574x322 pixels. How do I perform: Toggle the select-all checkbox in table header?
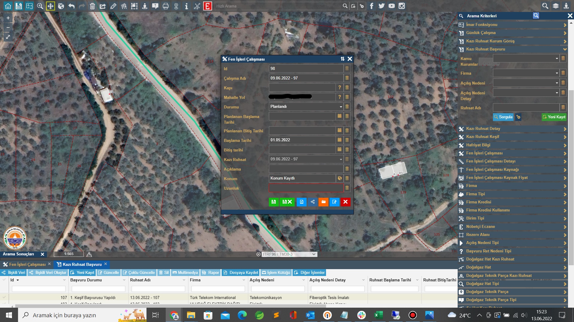4,280
